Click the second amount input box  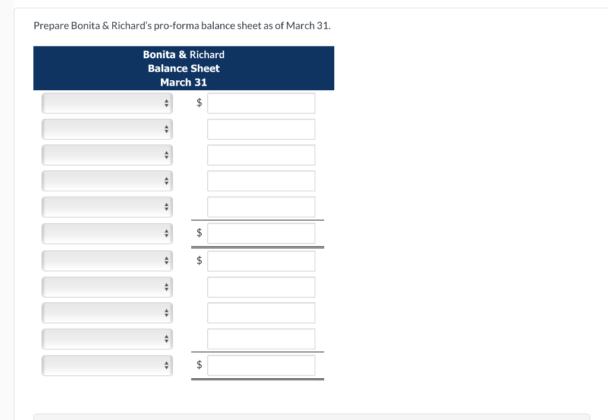pyautogui.click(x=261, y=129)
